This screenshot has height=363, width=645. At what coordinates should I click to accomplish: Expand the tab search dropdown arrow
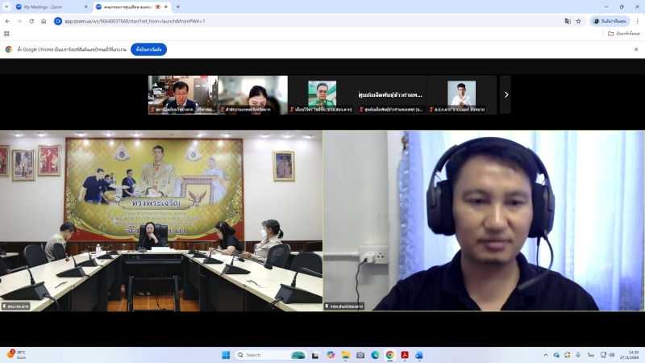pyautogui.click(x=7, y=6)
